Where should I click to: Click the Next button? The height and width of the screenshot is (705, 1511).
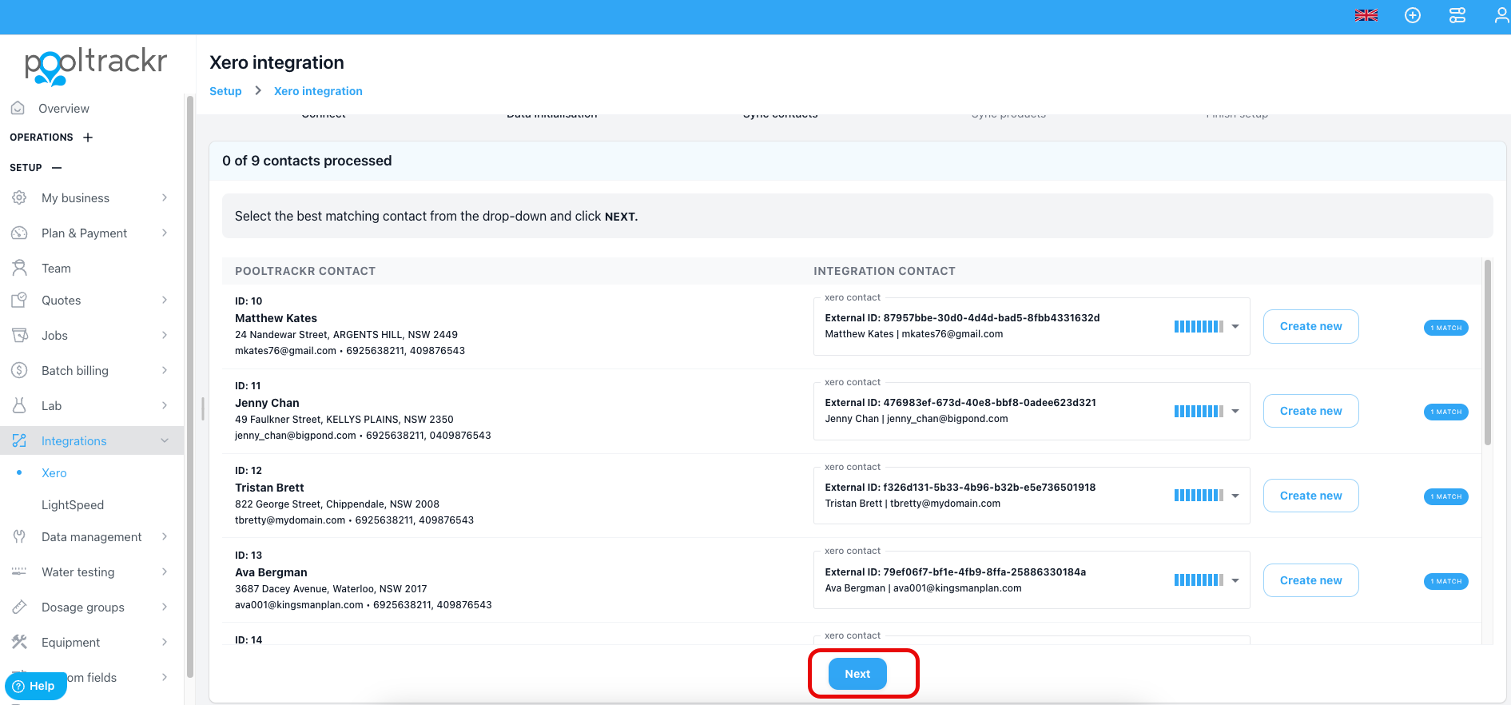pyautogui.click(x=857, y=674)
